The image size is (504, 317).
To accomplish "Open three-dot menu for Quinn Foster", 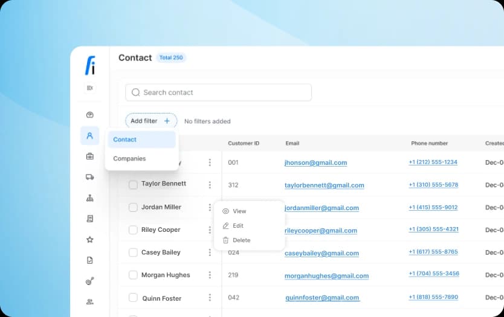I will (210, 298).
